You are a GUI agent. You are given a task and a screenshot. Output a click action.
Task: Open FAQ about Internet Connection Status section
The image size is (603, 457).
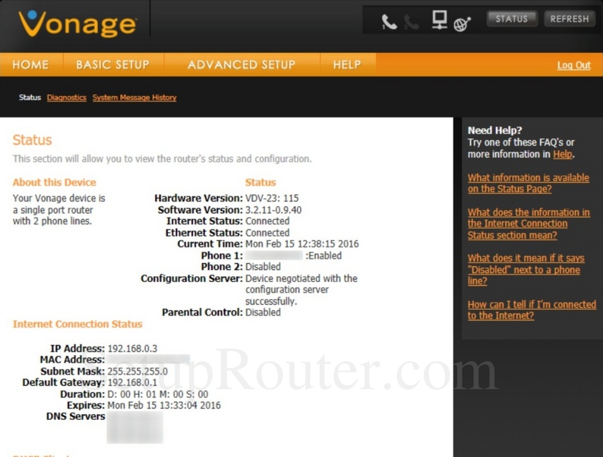[x=528, y=224]
